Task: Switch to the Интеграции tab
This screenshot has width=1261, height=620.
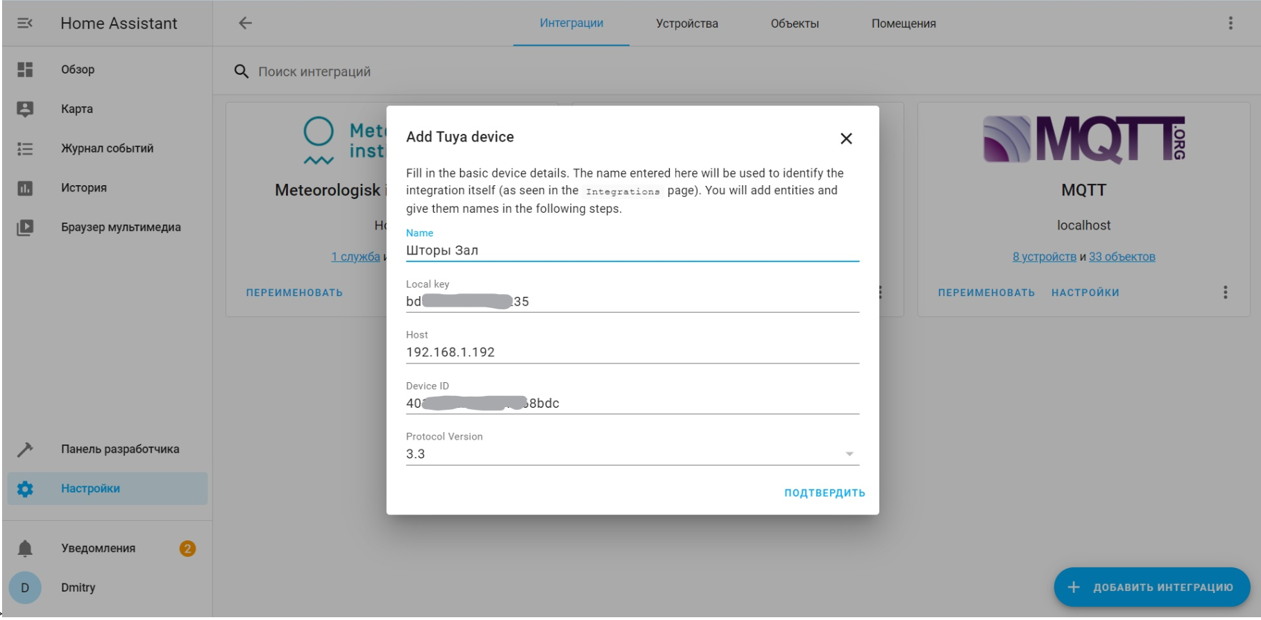Action: point(571,24)
